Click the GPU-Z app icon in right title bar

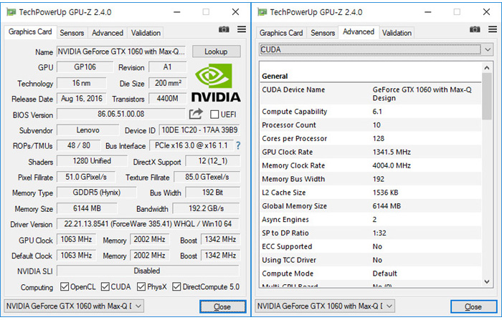click(262, 12)
